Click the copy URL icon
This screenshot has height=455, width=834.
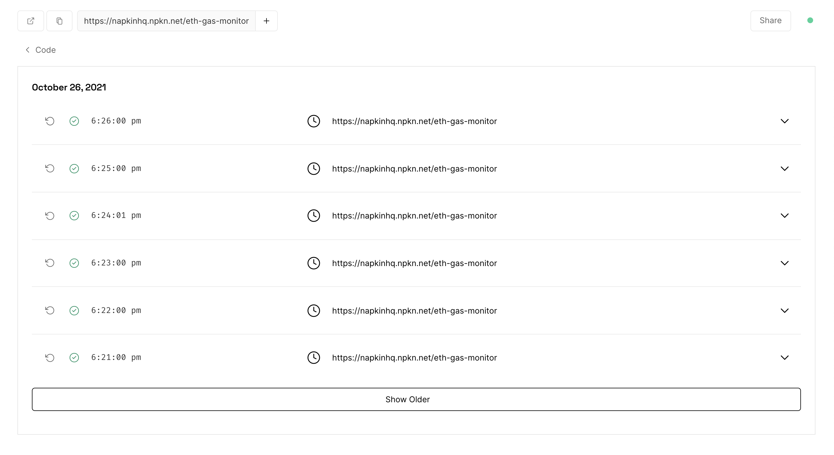click(x=59, y=21)
